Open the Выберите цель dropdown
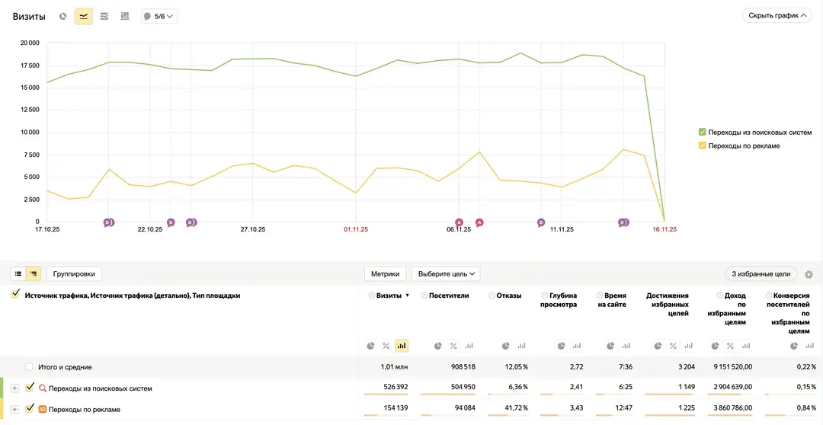The image size is (823, 425). point(446,273)
